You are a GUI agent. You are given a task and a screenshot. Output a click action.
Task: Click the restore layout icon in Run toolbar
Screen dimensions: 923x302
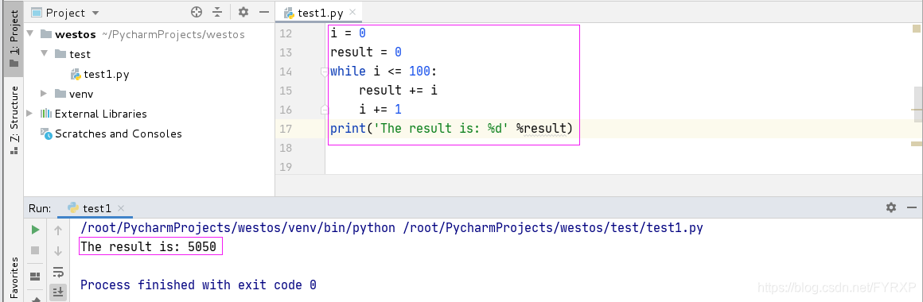tap(35, 276)
